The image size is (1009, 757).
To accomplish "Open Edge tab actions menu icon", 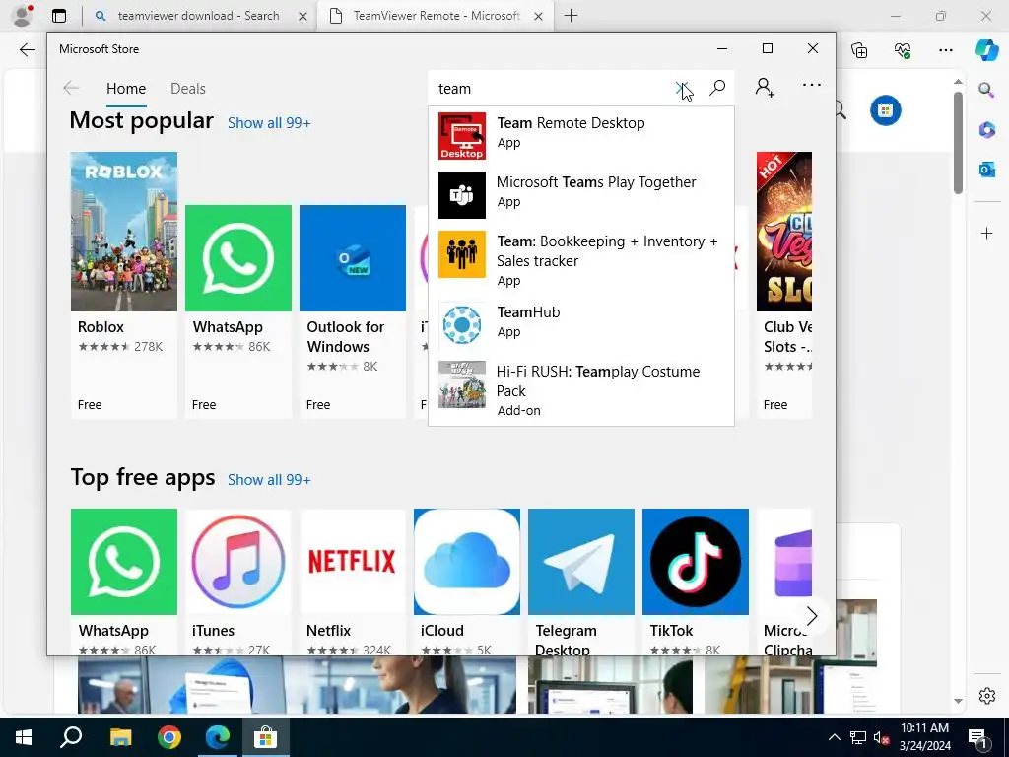I will [58, 16].
